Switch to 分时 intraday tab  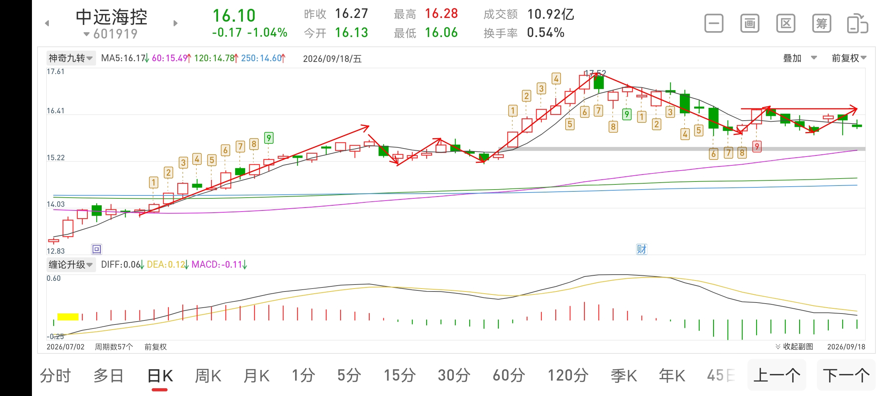pos(55,375)
